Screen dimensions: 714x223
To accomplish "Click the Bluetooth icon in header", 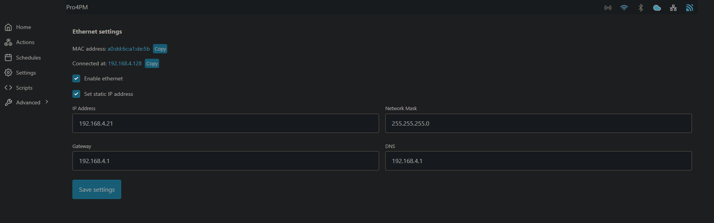I will click(641, 8).
